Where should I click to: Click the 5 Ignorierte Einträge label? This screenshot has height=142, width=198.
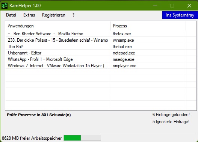click(x=171, y=122)
